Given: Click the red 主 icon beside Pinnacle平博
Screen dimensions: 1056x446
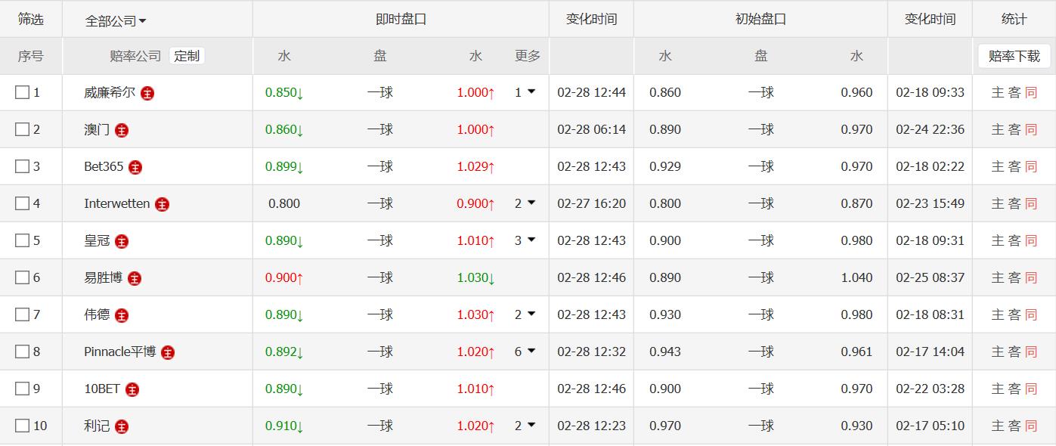Looking at the screenshot, I should coord(168,353).
